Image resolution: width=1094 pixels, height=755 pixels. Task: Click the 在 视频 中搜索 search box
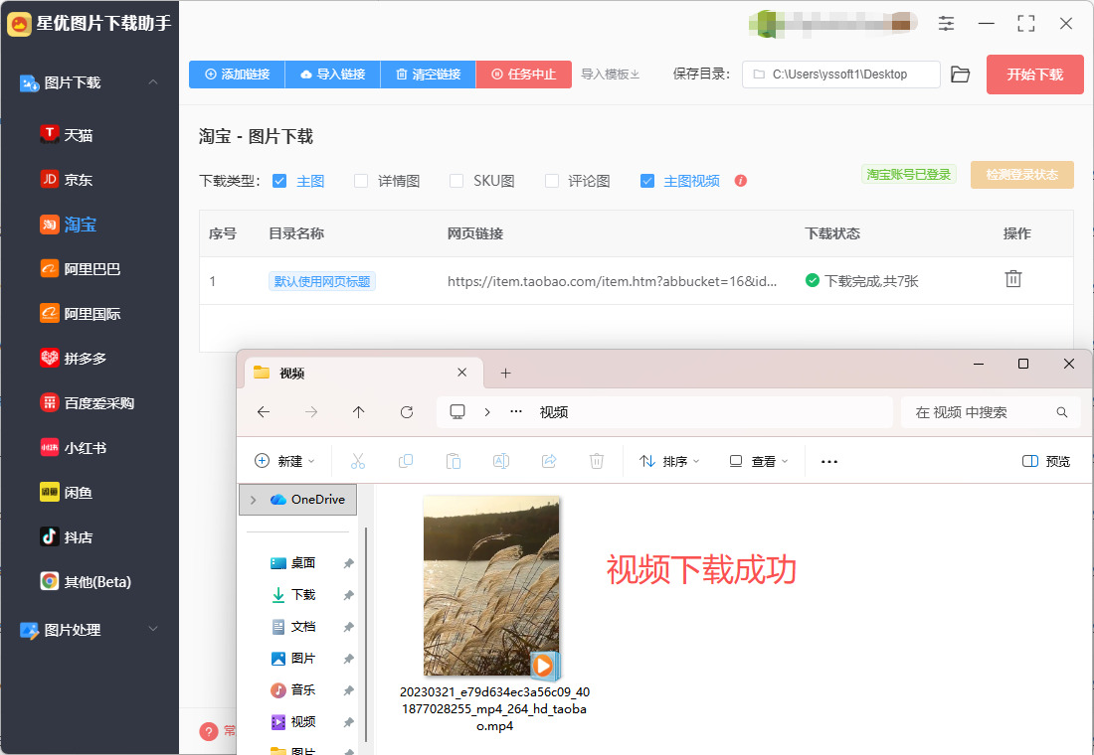coord(991,412)
